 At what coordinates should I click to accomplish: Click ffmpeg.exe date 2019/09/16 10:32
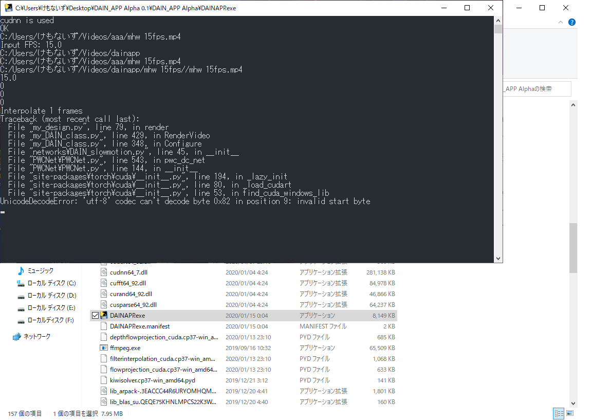tap(248, 348)
